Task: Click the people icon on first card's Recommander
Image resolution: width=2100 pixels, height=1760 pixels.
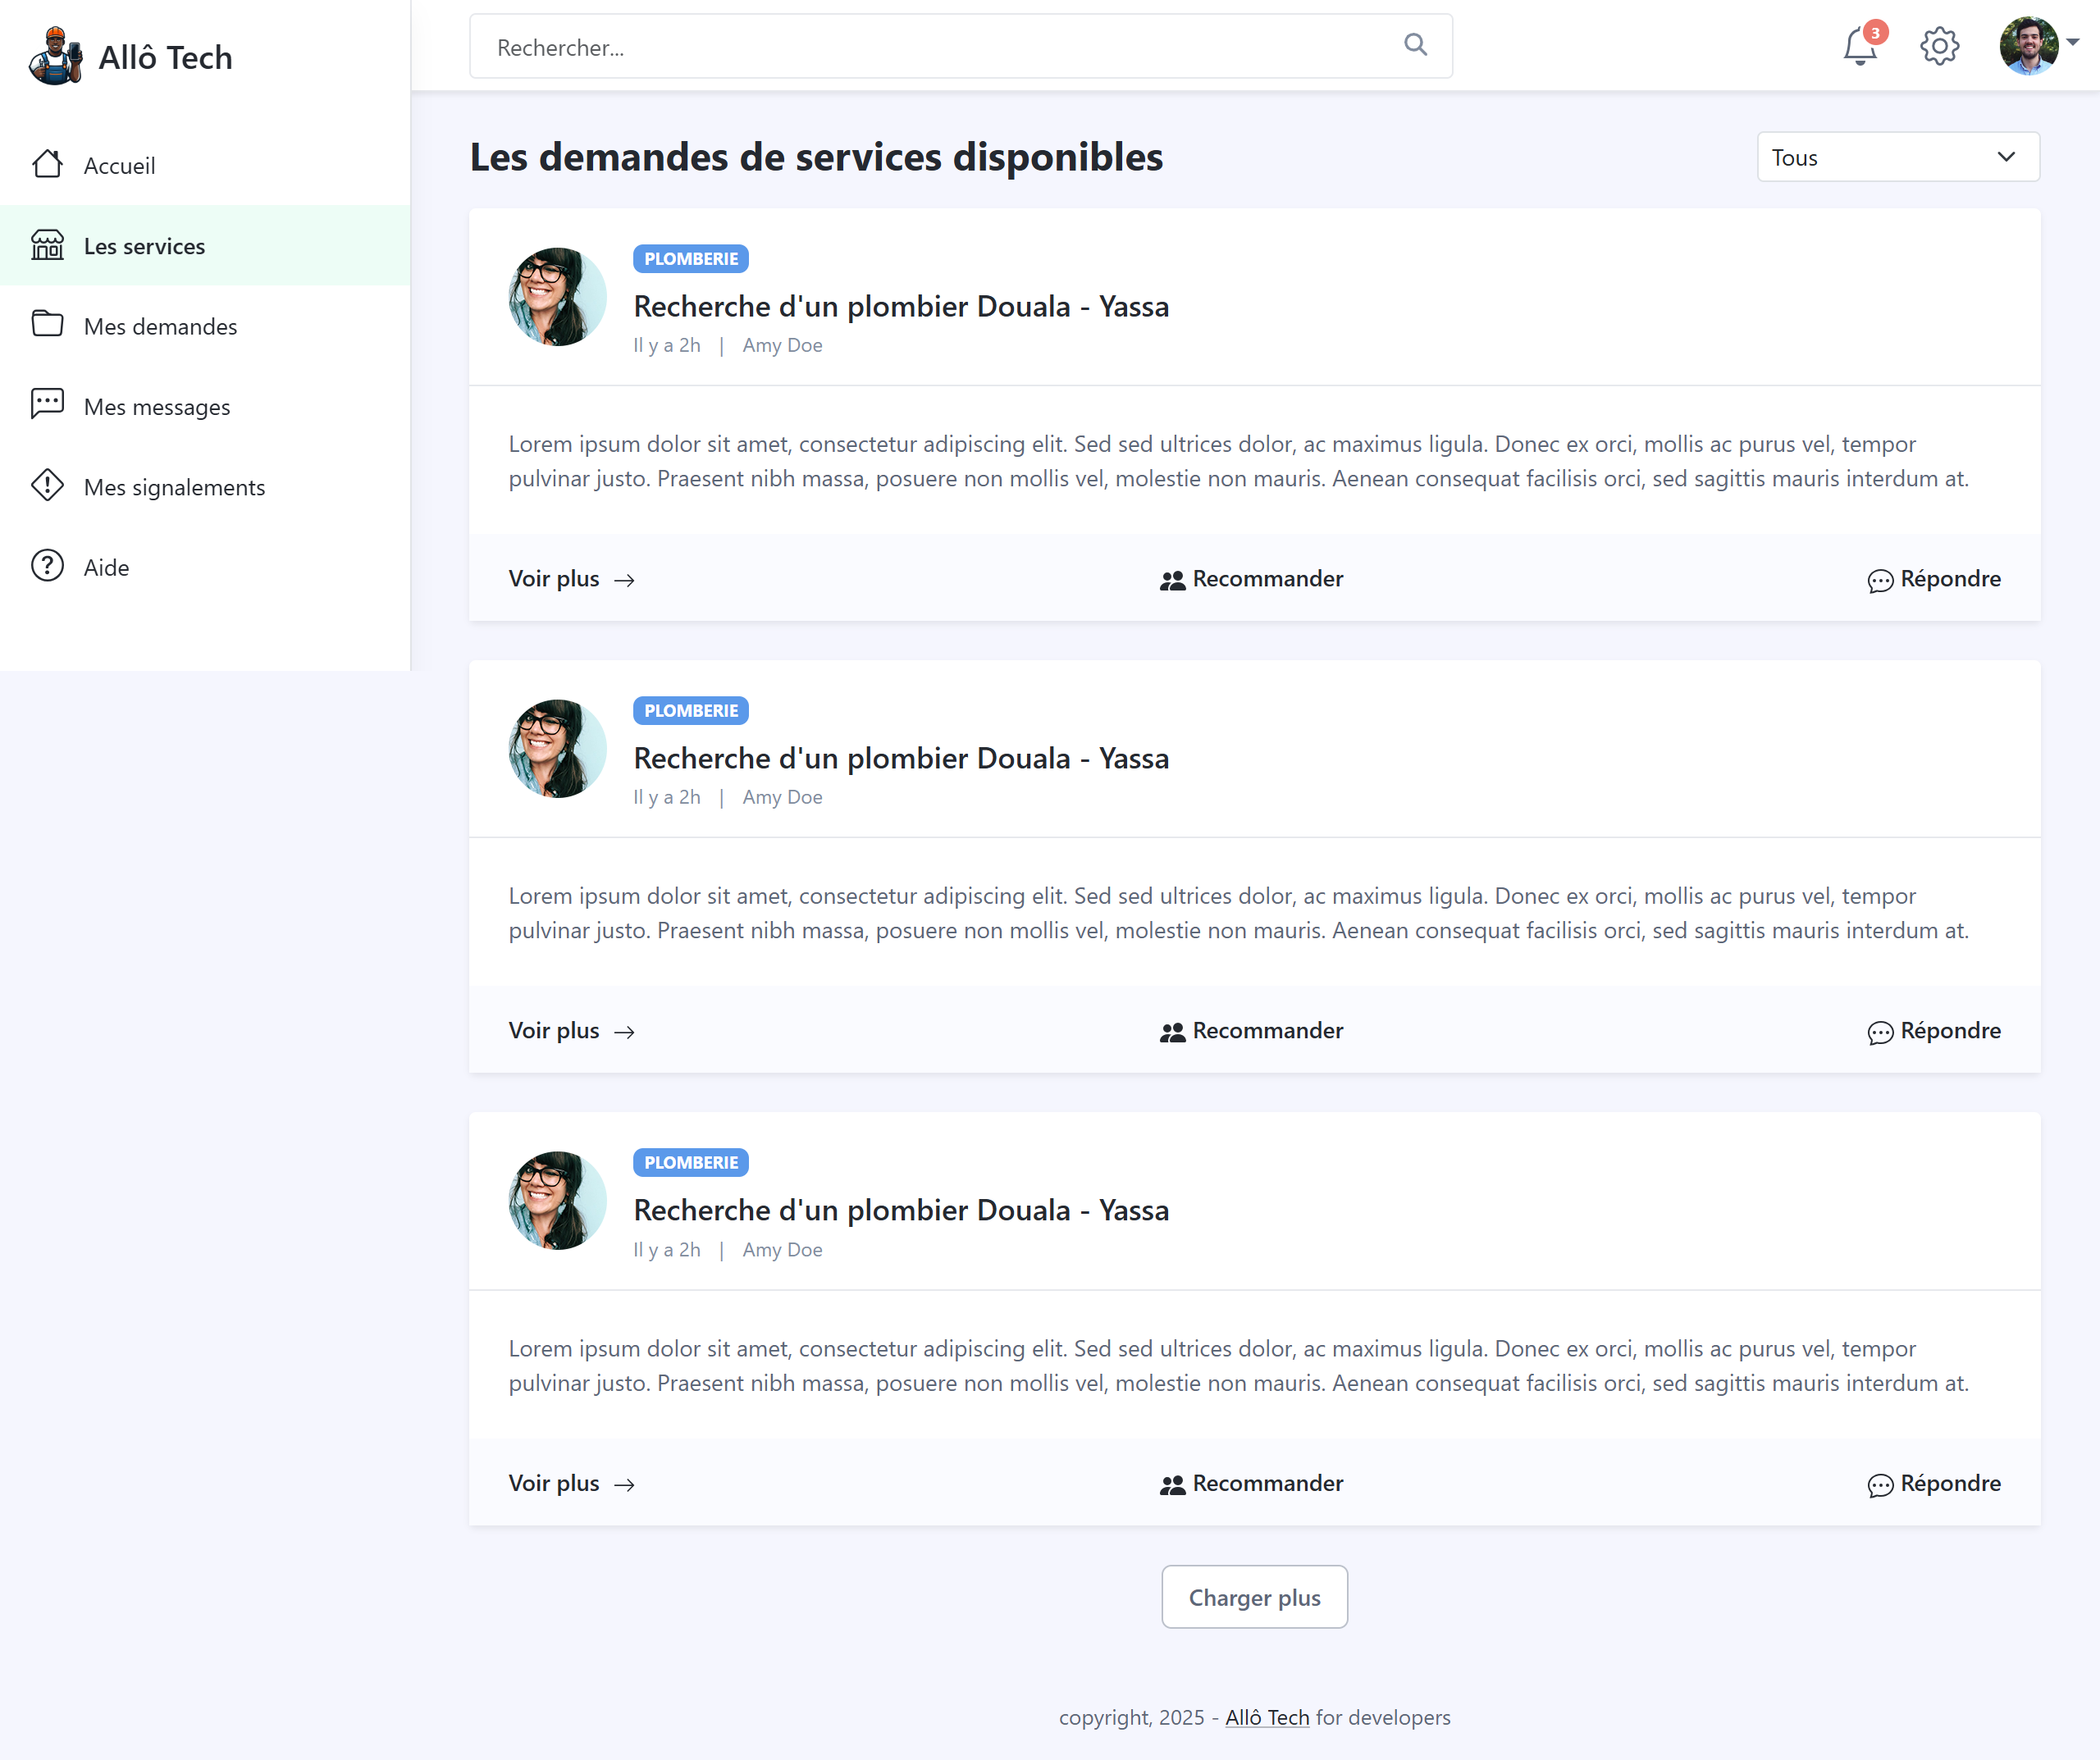Action: pyautogui.click(x=1172, y=581)
